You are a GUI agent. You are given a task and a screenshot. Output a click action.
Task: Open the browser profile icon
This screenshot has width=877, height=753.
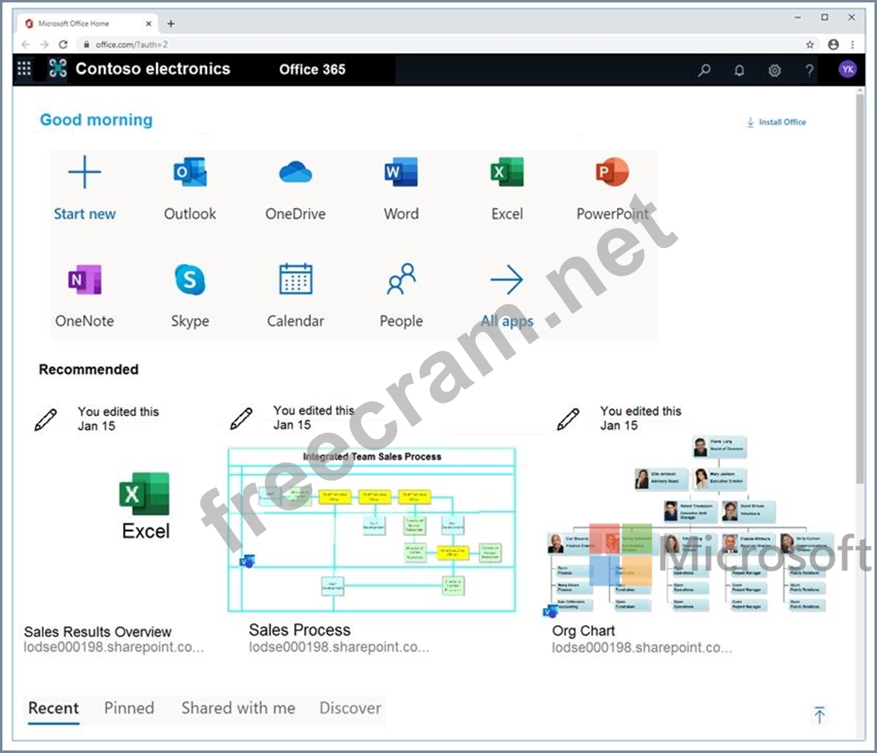833,44
